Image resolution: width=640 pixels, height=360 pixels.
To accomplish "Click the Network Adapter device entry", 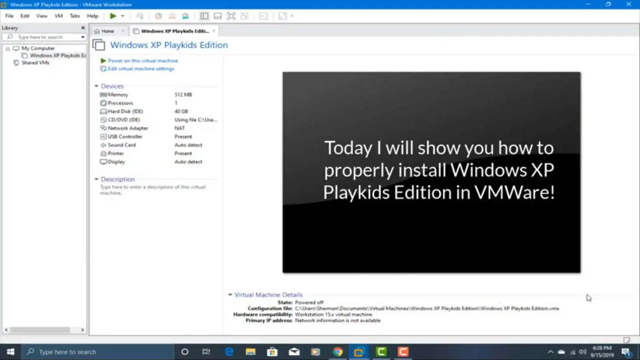I will pos(128,128).
